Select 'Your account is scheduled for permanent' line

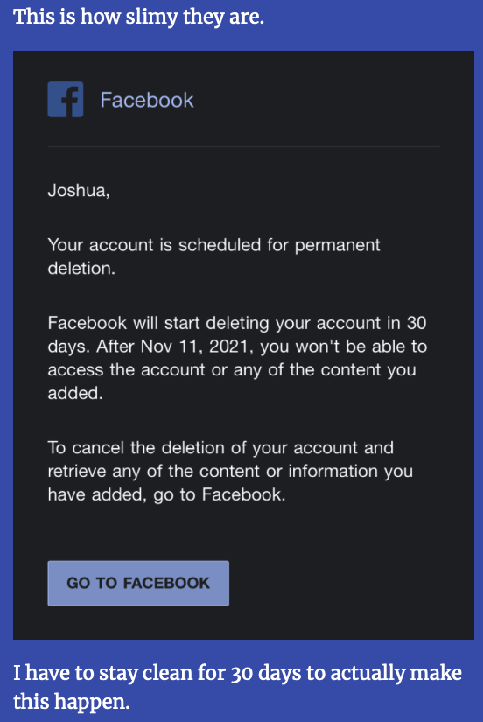coord(214,245)
